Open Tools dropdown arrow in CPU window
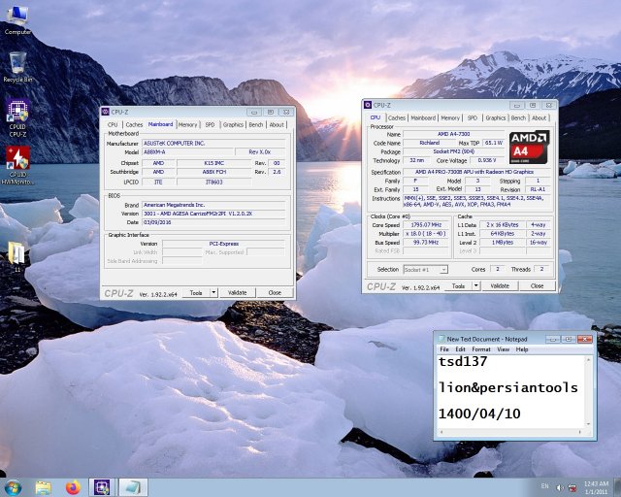The width and height of the screenshot is (621, 497). click(x=475, y=286)
